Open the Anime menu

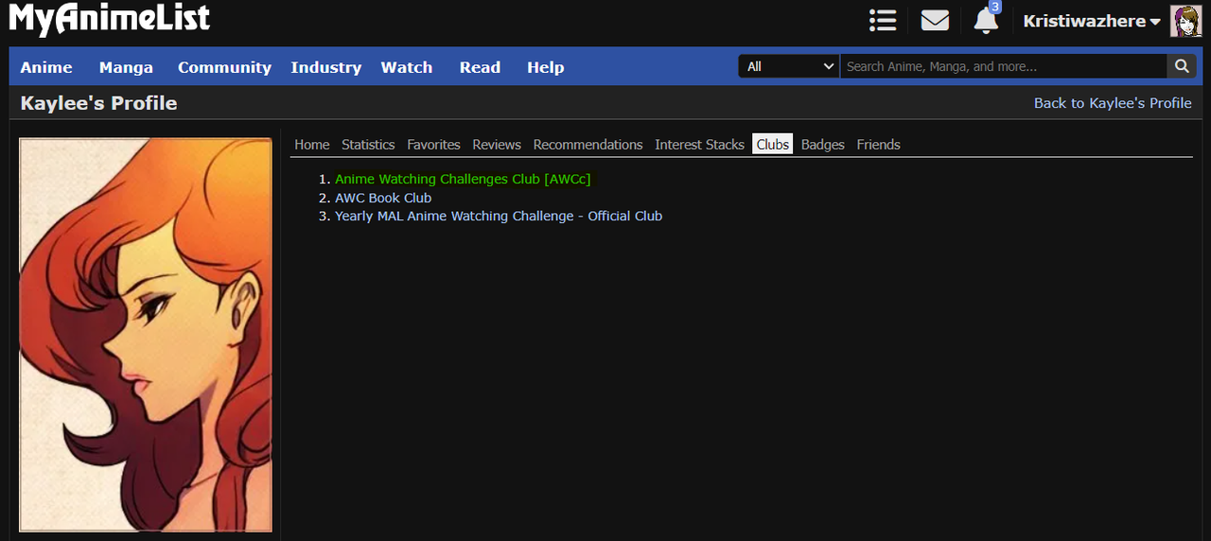(46, 67)
